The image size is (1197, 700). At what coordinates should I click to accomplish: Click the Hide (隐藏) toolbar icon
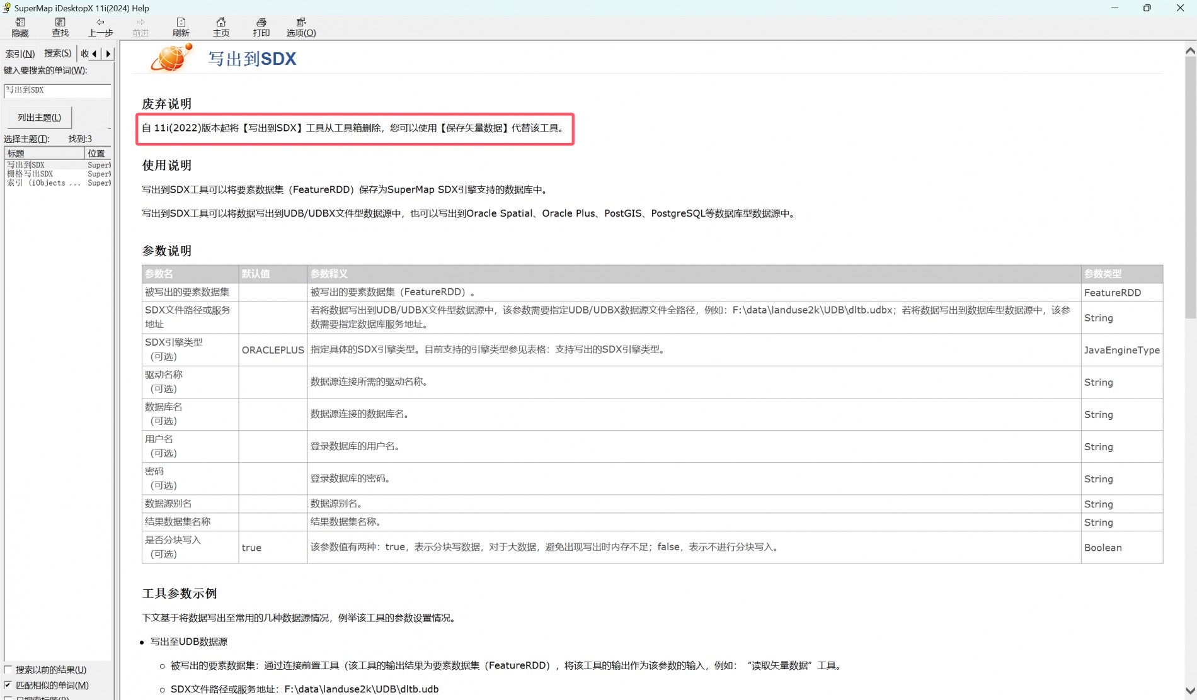20,27
